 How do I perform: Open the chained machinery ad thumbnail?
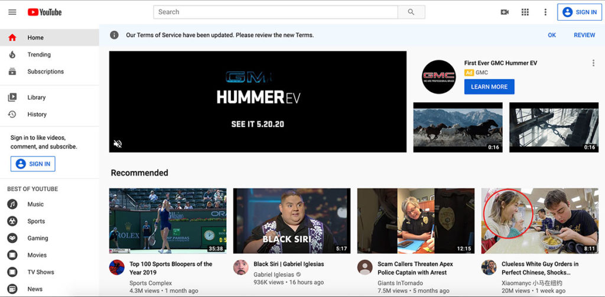(554, 128)
